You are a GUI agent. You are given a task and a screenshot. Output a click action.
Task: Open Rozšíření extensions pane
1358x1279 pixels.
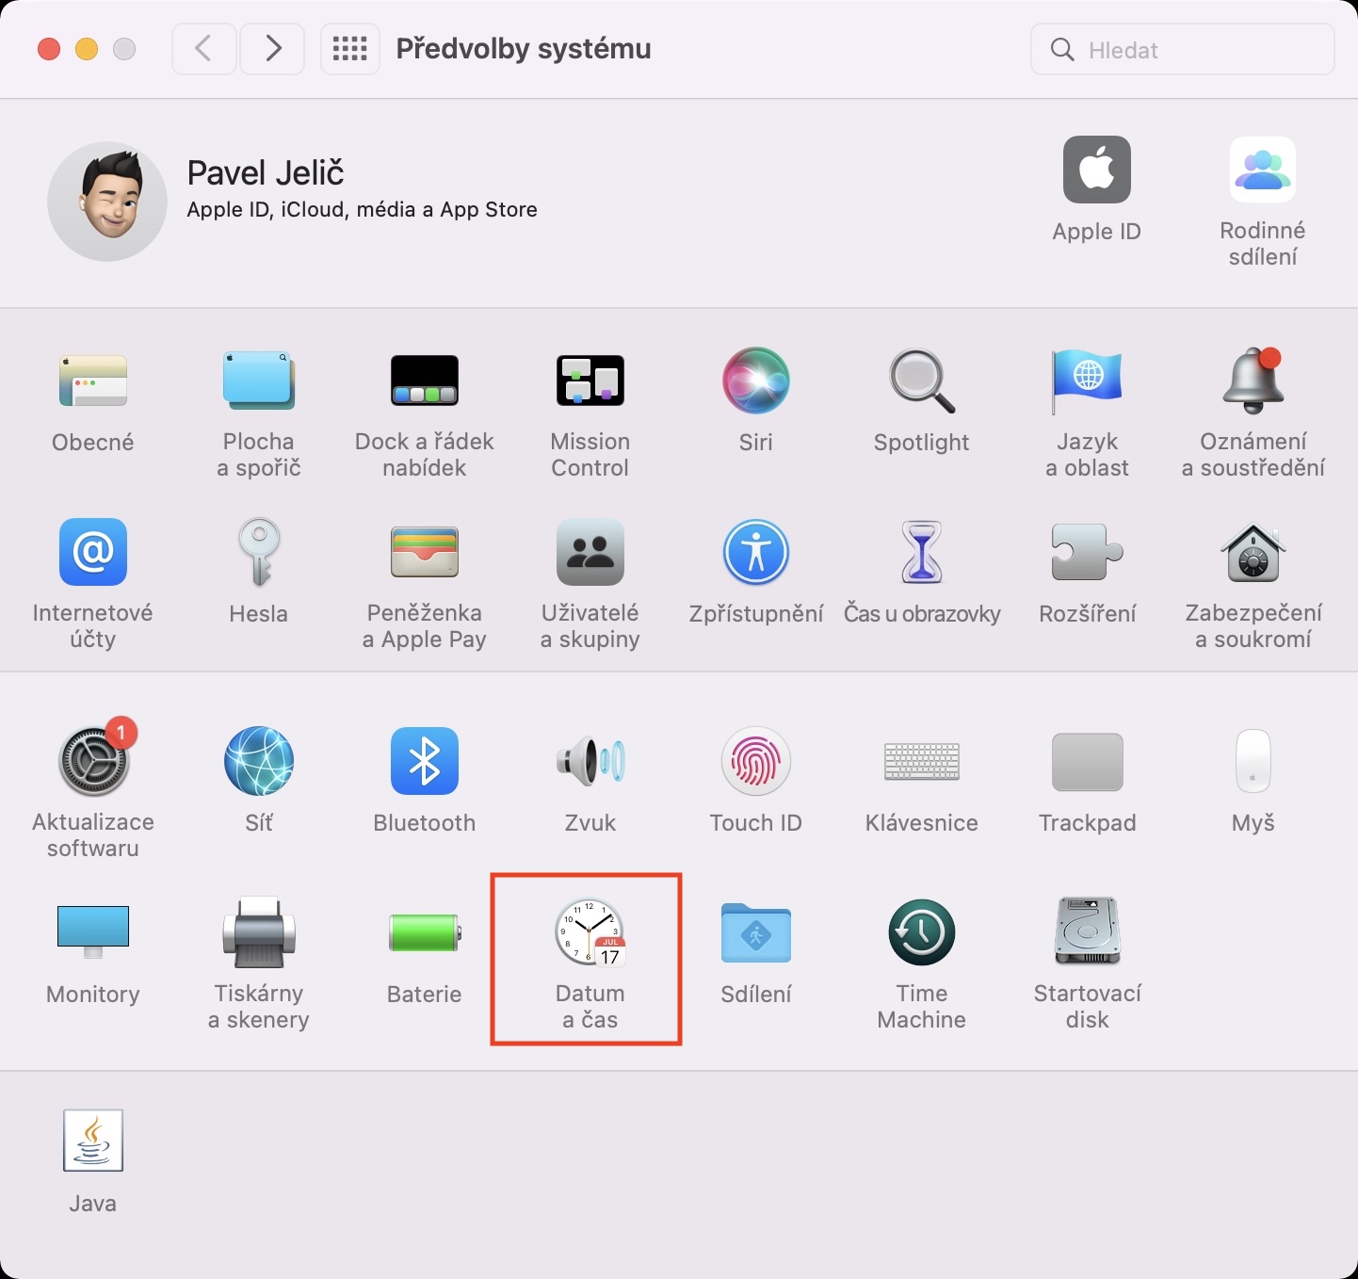pyautogui.click(x=1088, y=552)
